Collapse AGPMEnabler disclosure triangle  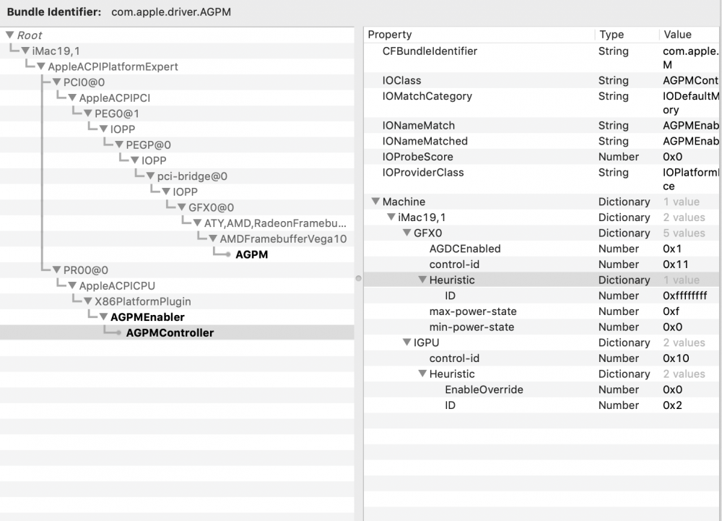point(103,317)
